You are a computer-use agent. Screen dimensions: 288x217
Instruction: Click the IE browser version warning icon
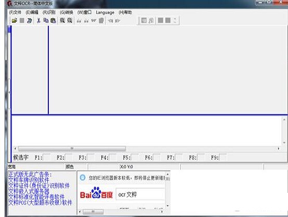point(82,177)
